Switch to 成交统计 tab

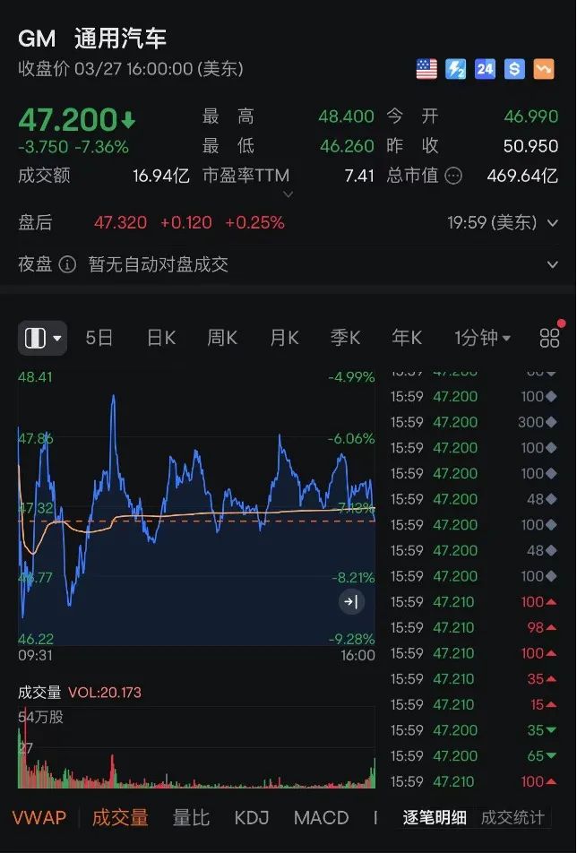(x=512, y=818)
